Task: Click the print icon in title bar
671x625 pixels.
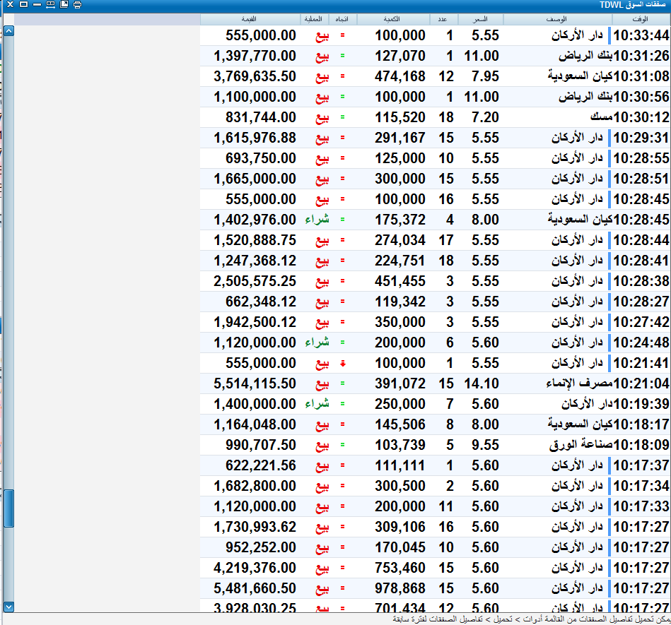Action: click(x=78, y=5)
